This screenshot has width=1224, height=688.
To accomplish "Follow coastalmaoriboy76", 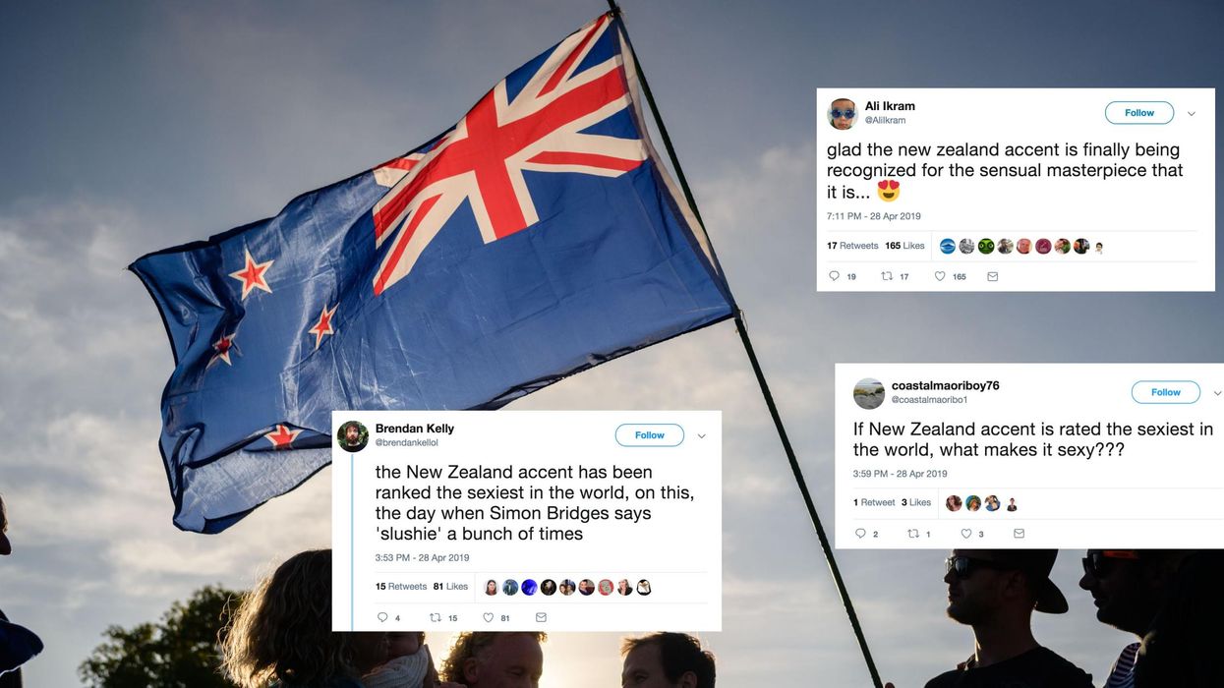I will 1166,392.
